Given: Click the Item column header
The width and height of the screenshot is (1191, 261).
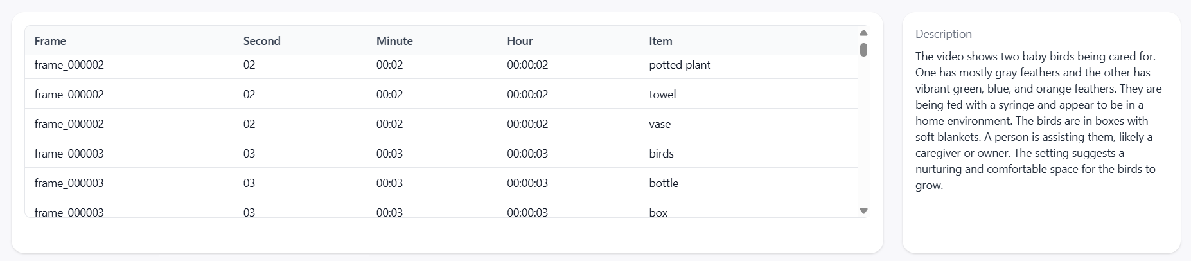Looking at the screenshot, I should coord(660,41).
